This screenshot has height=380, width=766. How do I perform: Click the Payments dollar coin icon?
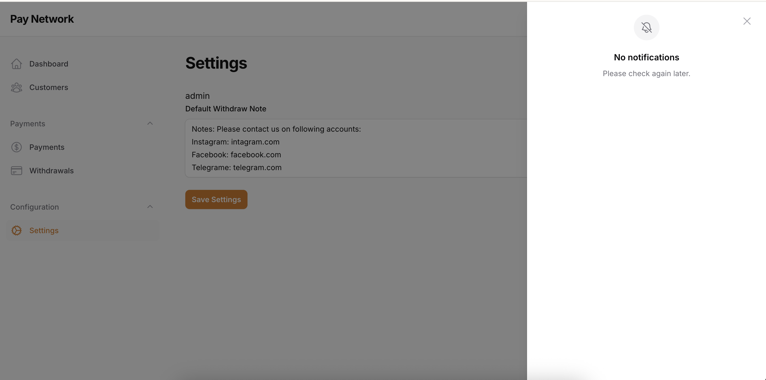(x=16, y=147)
